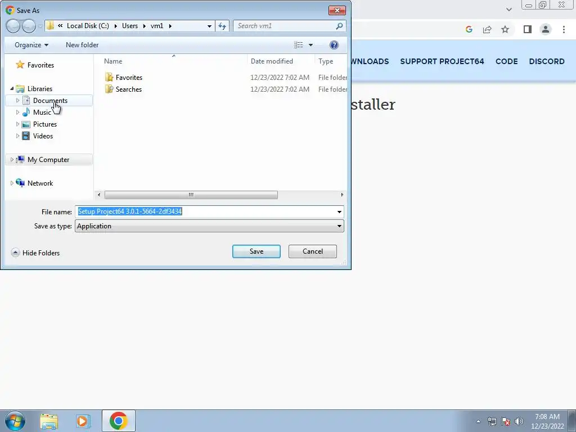
Task: Select Network in navigation pane
Action: point(40,183)
